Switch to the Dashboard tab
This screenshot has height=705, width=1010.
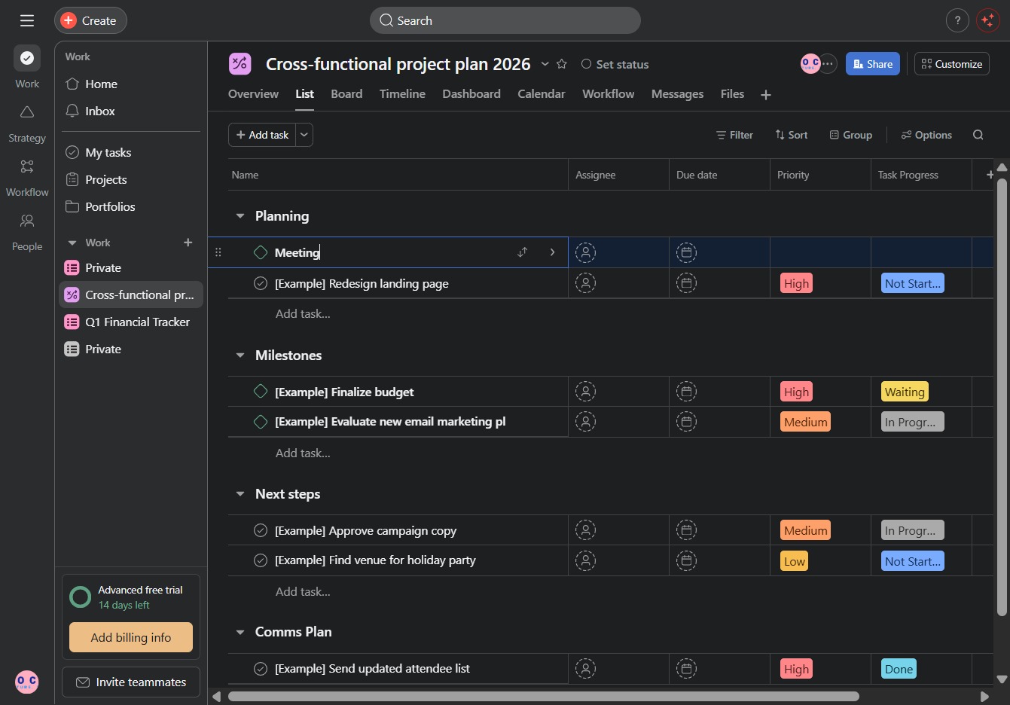click(x=471, y=93)
